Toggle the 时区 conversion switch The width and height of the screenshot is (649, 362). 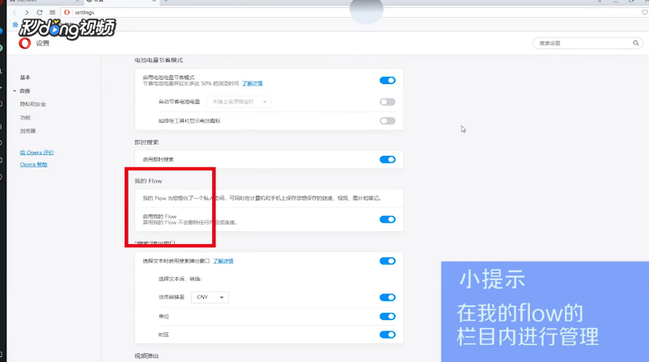388,335
